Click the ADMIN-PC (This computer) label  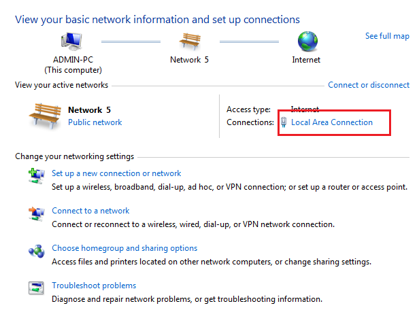click(73, 65)
